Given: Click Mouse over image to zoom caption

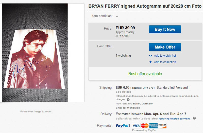Looking at the screenshot, I should [x=36, y=112].
